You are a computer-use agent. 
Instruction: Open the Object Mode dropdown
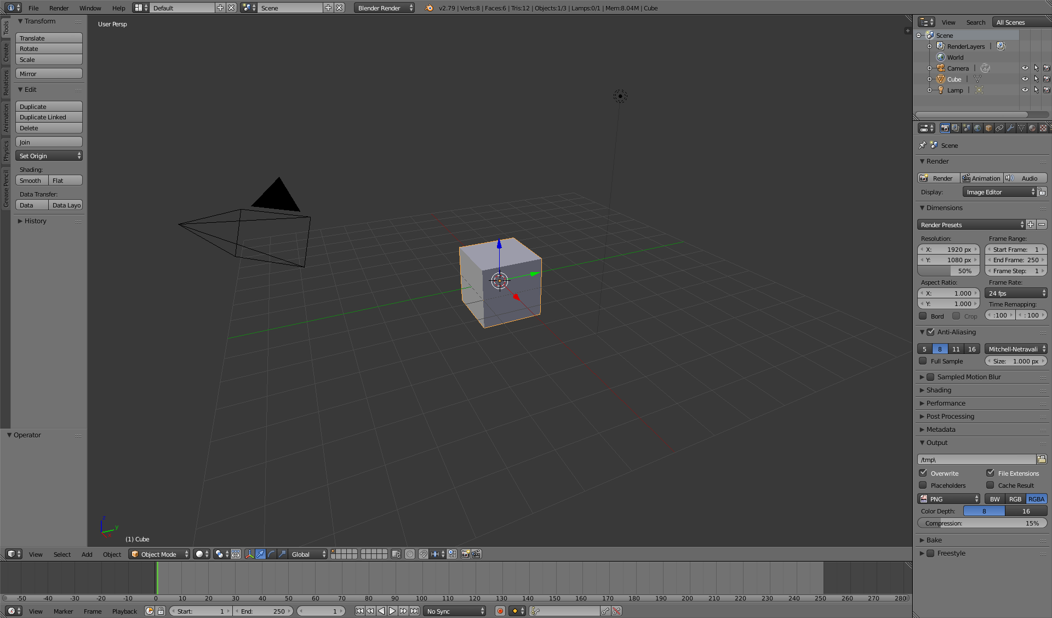[159, 554]
